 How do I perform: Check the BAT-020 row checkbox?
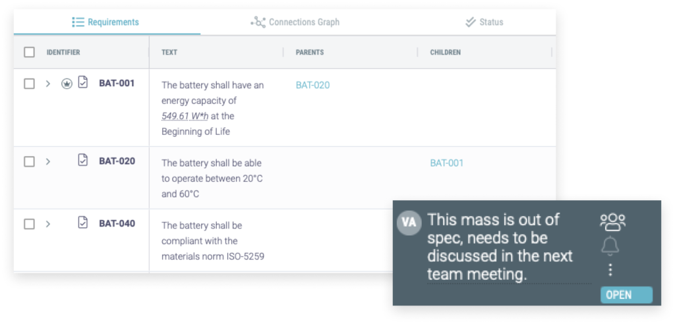pyautogui.click(x=29, y=162)
